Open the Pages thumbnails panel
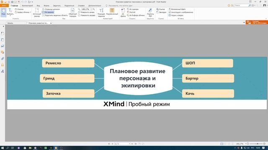Screen dimensions: 268x150 (x=3, y=40)
